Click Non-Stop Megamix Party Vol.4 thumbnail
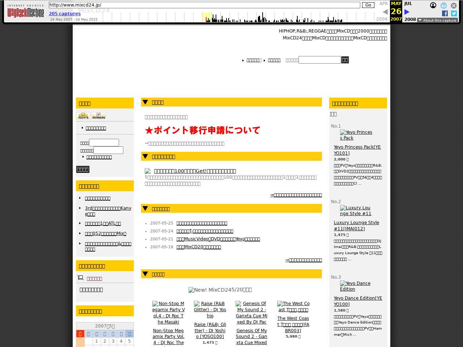463x347 pixels. tap(169, 313)
